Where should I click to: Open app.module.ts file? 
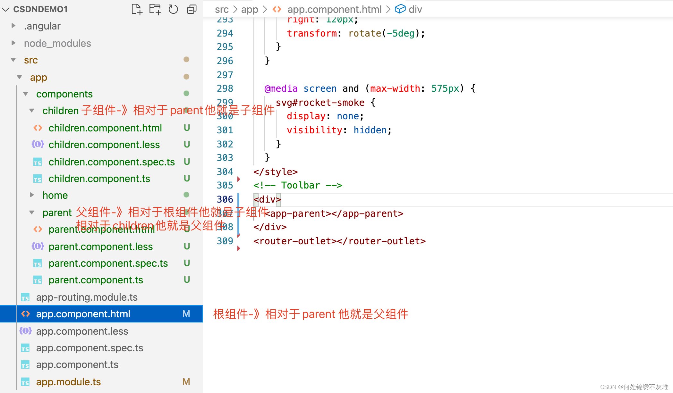tap(68, 382)
